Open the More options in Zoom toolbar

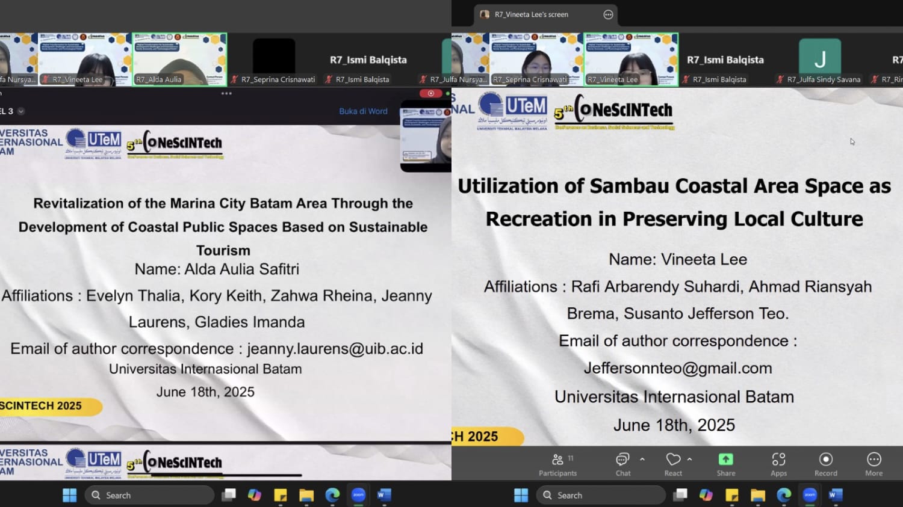874,464
